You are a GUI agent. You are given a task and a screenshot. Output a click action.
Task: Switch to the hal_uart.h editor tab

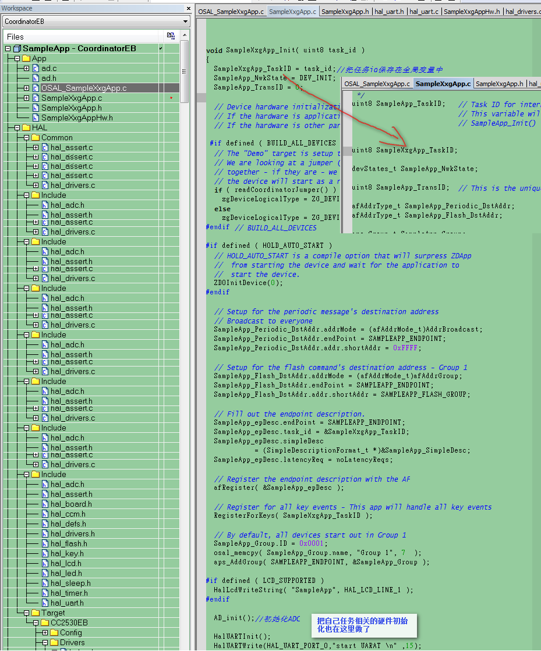coord(390,12)
